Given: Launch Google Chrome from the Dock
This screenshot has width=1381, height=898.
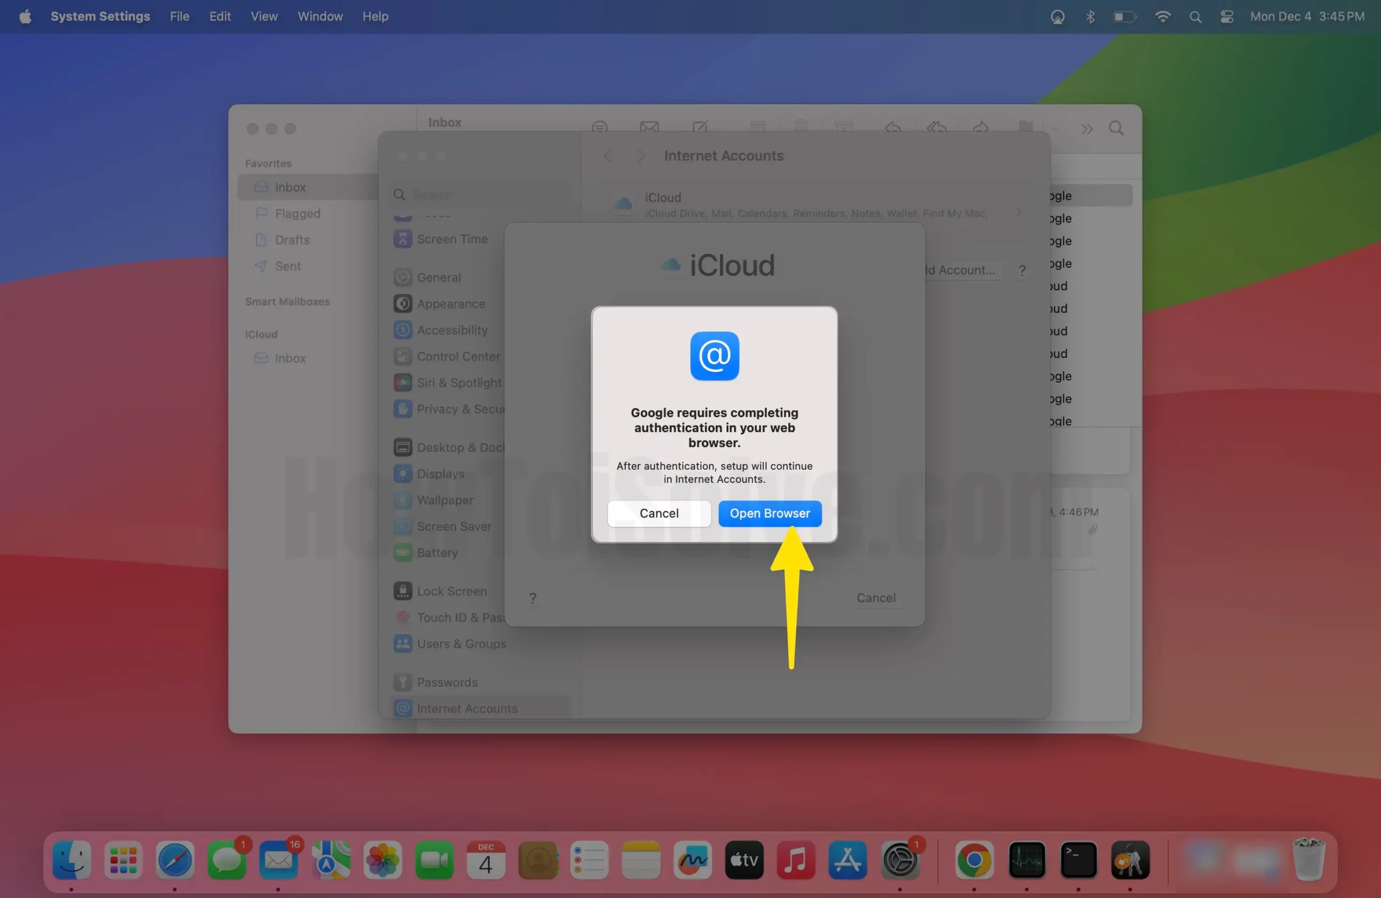Looking at the screenshot, I should [974, 860].
